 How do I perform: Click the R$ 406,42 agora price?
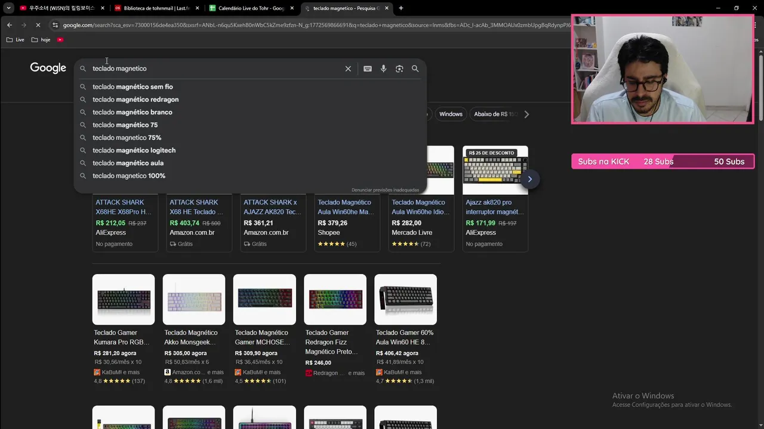(x=397, y=353)
